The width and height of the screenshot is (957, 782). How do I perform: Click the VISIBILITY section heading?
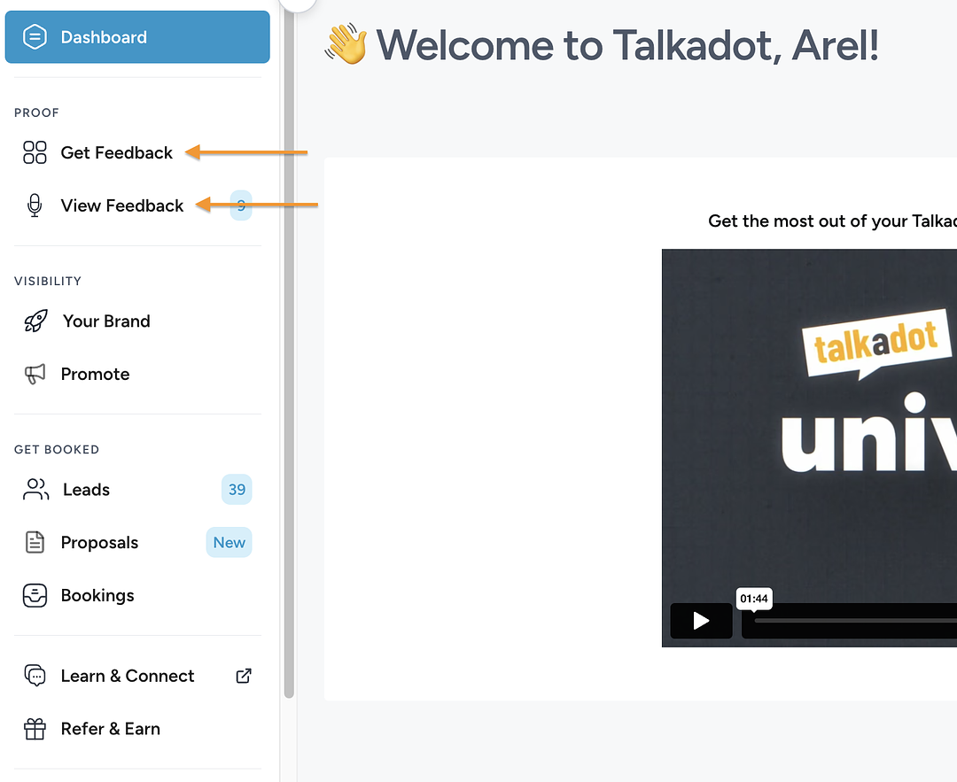pos(48,282)
